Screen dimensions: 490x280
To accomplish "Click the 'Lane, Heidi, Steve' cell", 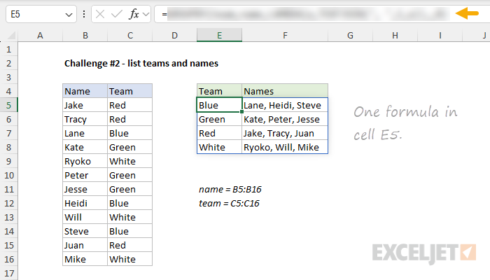I will (x=285, y=105).
